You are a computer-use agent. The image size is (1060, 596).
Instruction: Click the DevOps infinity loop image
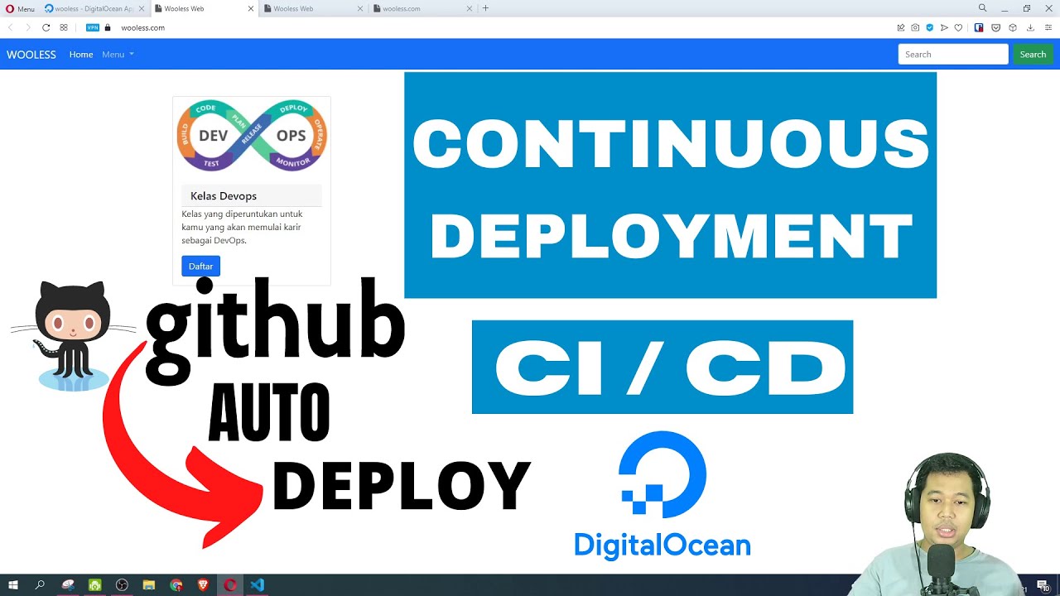(252, 136)
